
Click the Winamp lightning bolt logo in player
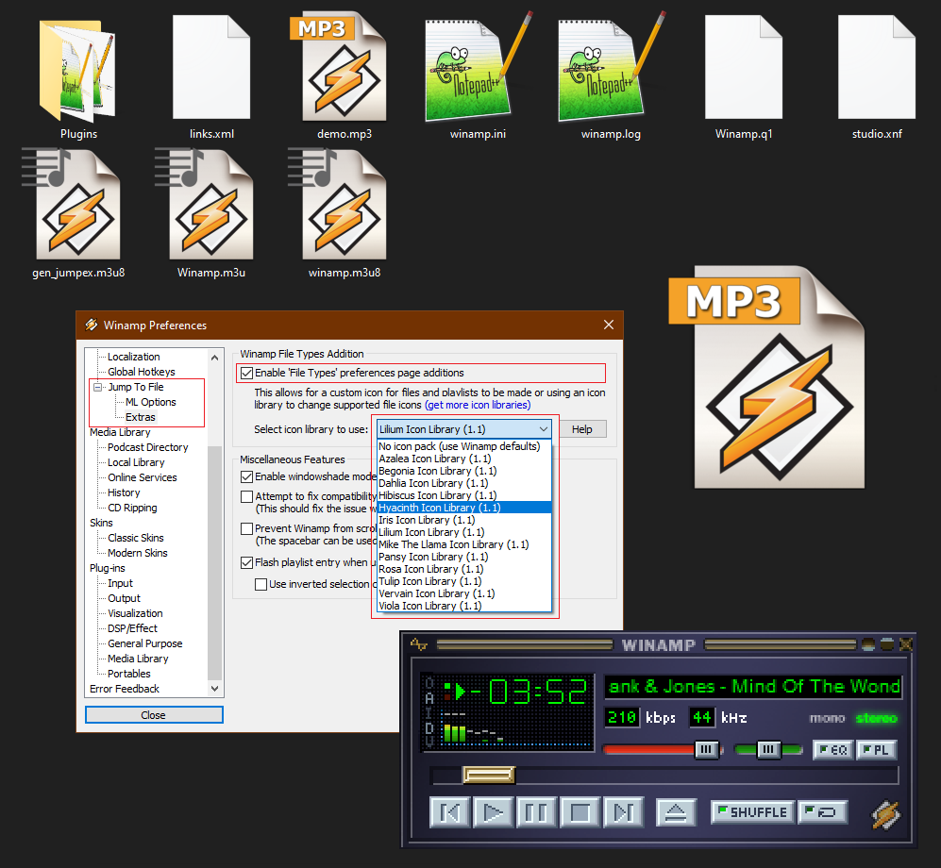pos(886,814)
